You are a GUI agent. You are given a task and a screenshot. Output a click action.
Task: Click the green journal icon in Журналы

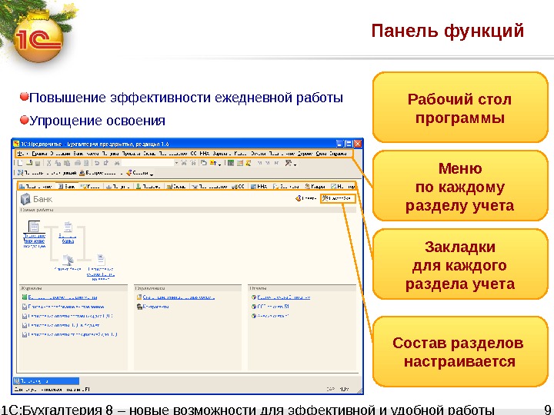(25, 297)
